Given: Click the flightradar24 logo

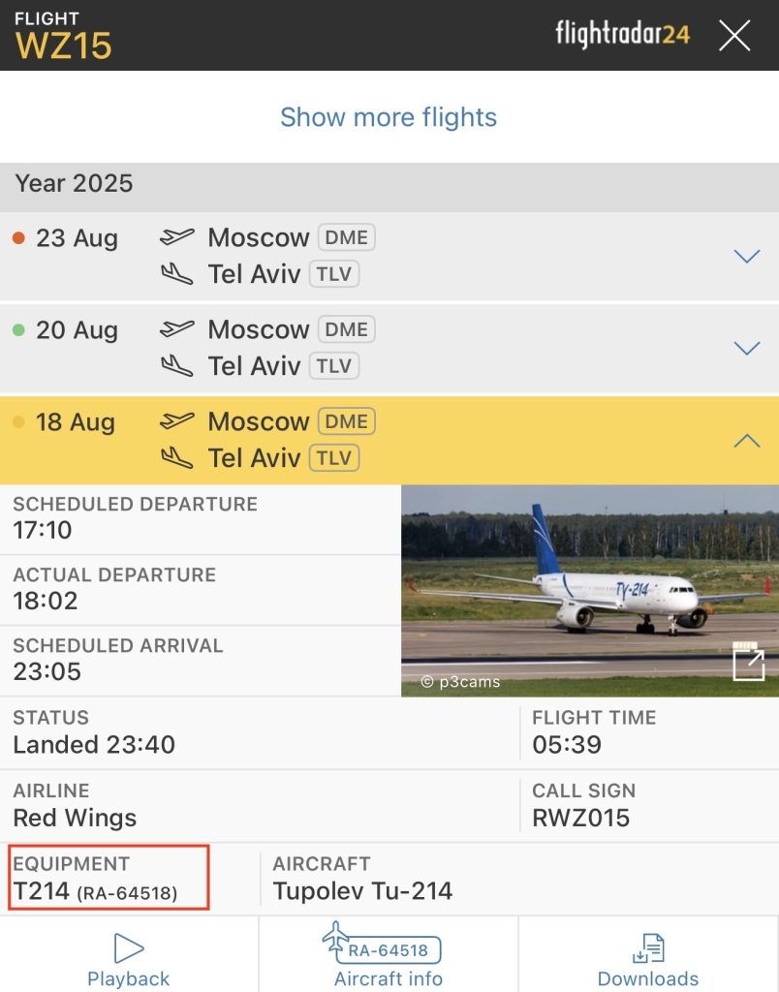Looking at the screenshot, I should 622,34.
